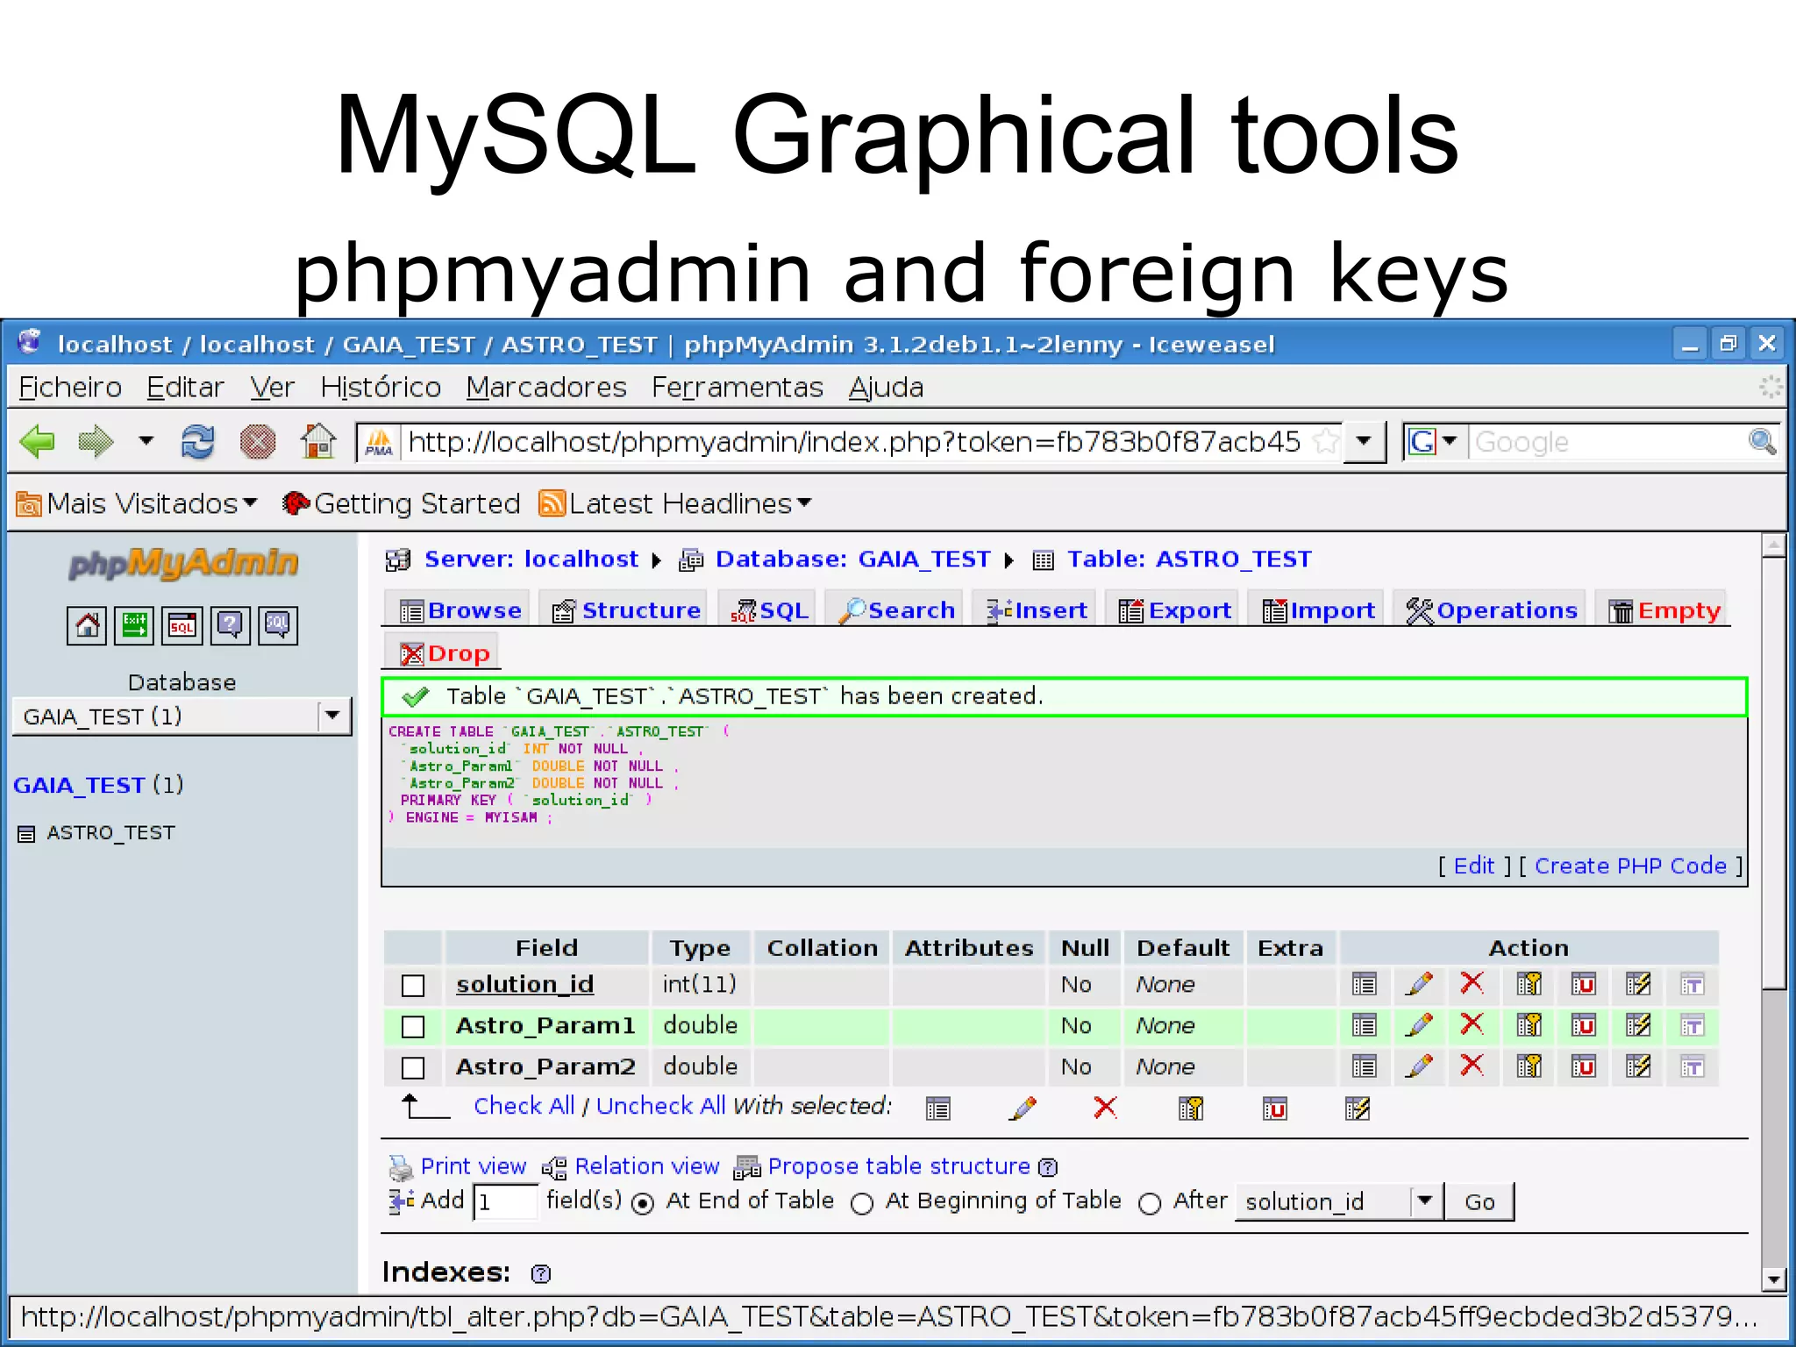The height and width of the screenshot is (1347, 1796).
Task: Select the After radio option
Action: 1150,1204
